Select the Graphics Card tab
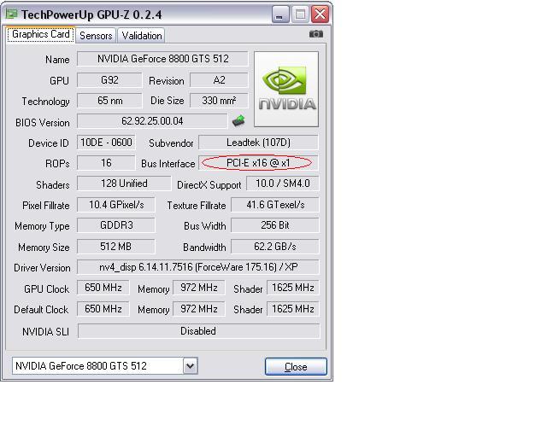Viewport: 547px width, 437px height. point(40,34)
